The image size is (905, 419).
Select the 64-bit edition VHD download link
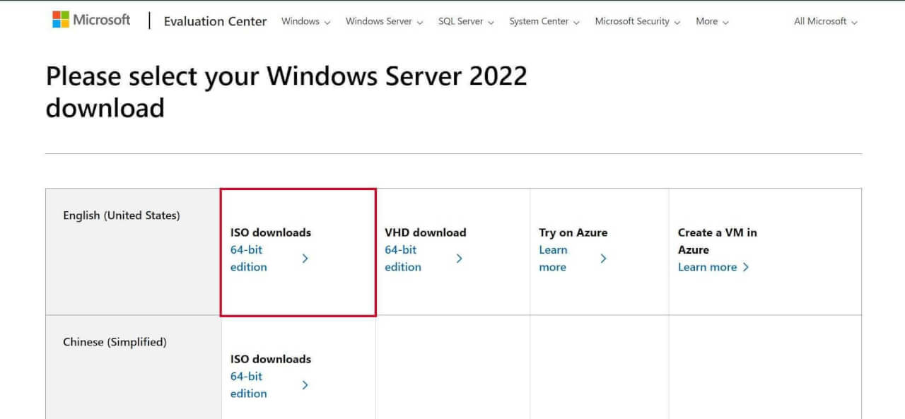[x=403, y=258]
